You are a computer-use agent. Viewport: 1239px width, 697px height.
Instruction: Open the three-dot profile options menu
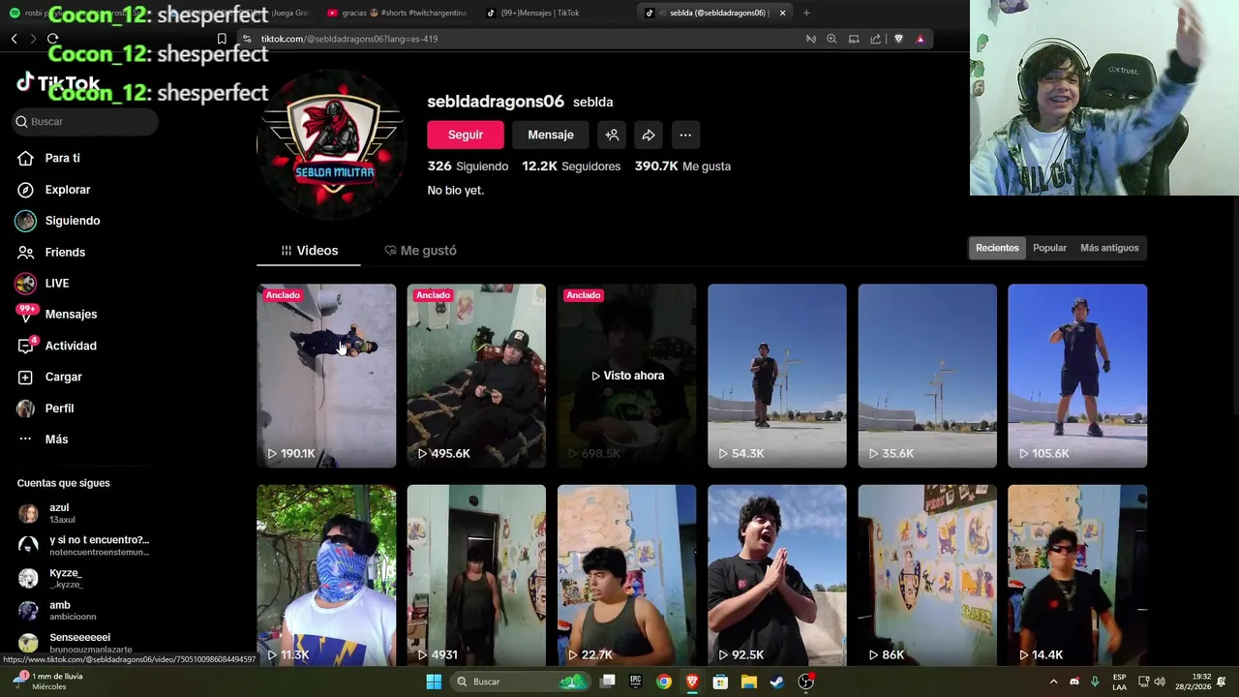pos(685,135)
